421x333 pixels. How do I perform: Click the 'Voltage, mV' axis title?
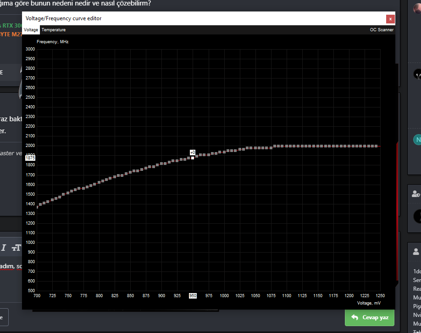(369, 303)
